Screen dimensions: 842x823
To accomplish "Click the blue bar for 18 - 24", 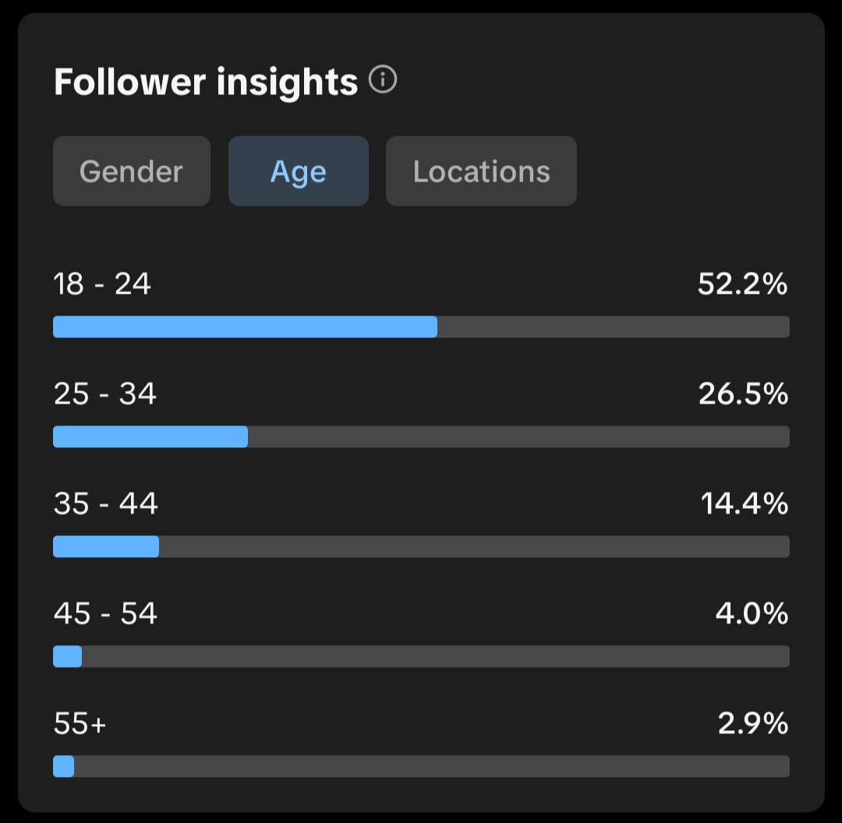I will (245, 327).
